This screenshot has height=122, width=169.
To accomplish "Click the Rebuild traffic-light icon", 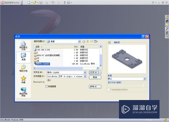I will tap(65, 2).
